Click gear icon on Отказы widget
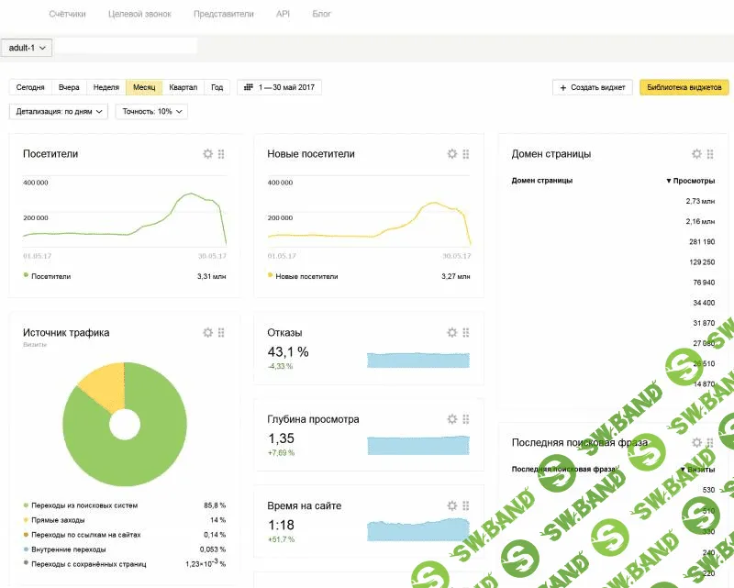 point(451,333)
